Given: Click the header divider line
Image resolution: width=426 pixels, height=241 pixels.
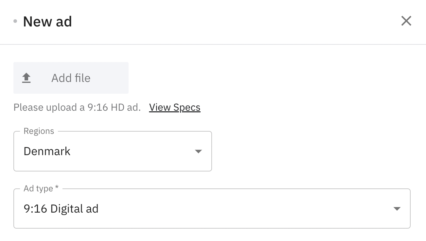Looking at the screenshot, I should [213, 44].
